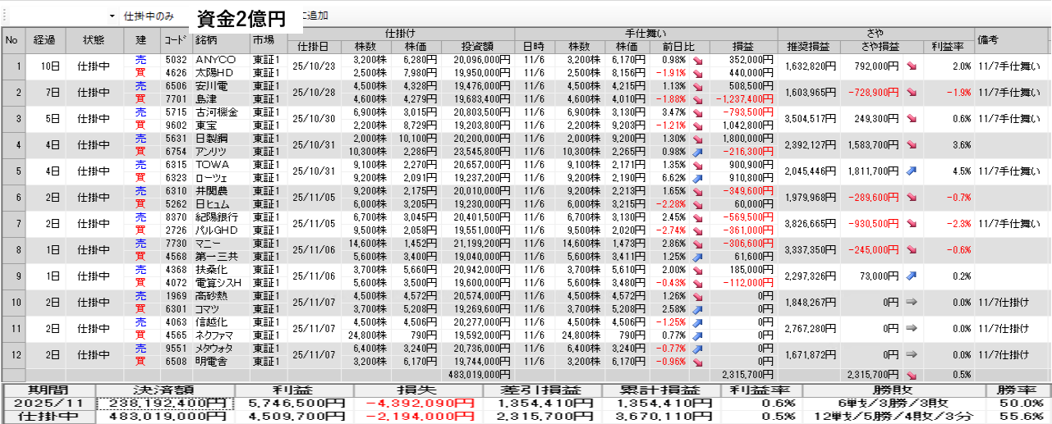Click blue up arrow in アンリツ row
1052x424 pixels.
(x=697, y=152)
